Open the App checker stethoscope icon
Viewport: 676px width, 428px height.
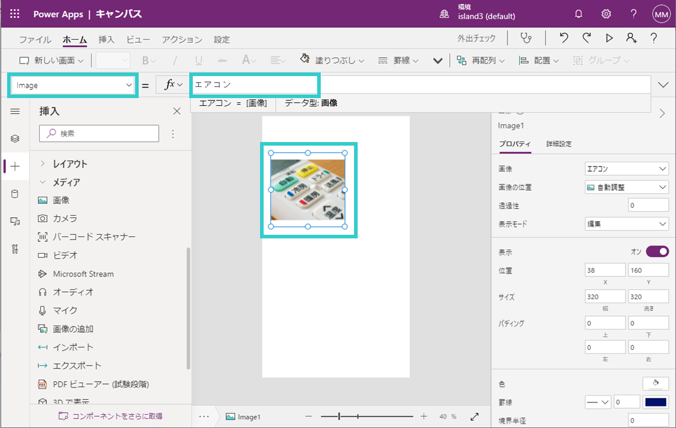(526, 38)
